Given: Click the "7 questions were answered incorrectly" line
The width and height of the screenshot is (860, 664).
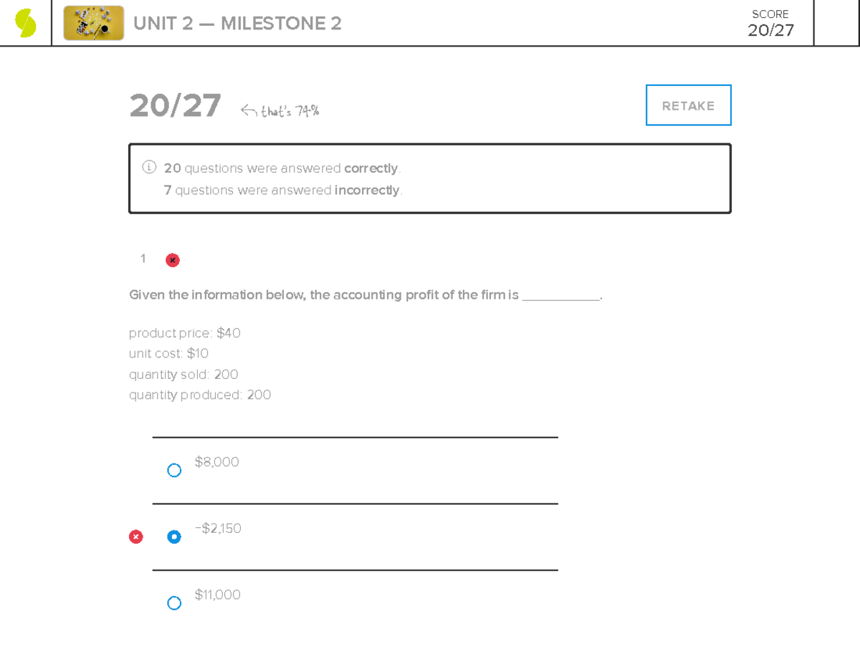Looking at the screenshot, I should (x=282, y=190).
